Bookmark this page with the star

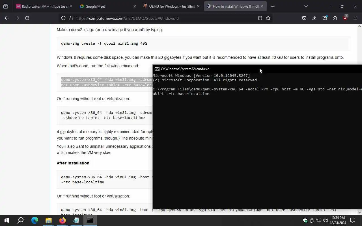pyautogui.click(x=268, y=18)
